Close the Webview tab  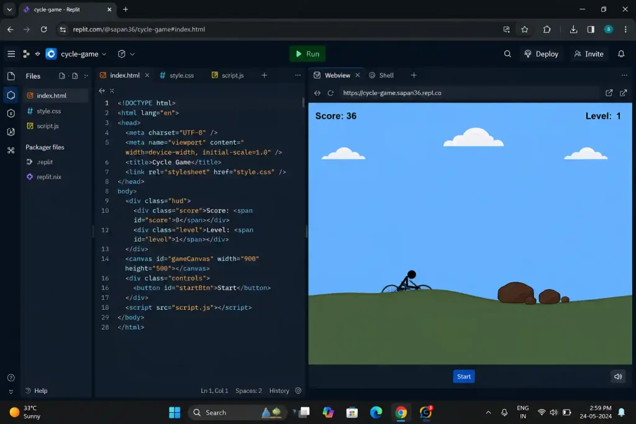click(357, 75)
